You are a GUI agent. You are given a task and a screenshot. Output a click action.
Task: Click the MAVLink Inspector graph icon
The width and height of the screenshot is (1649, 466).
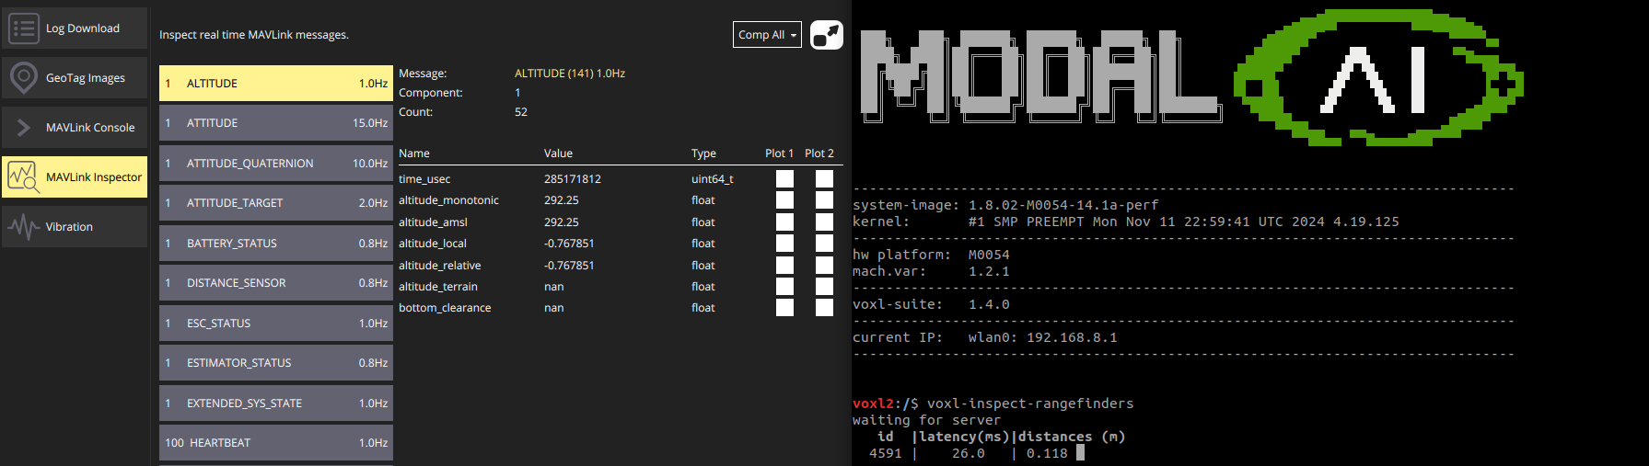point(23,176)
